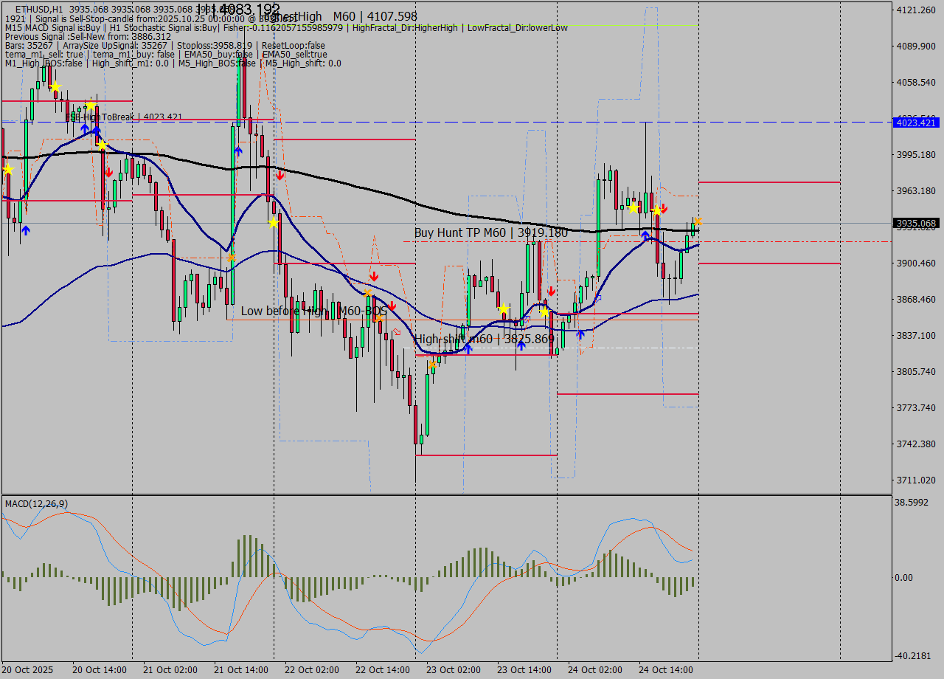Select the blue up-arrow buy signal near 24 Oct
The height and width of the screenshot is (679, 944).
pyautogui.click(x=645, y=234)
